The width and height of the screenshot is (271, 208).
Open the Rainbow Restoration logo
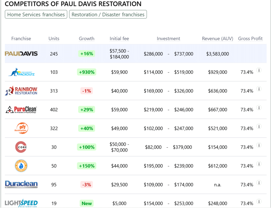pyautogui.click(x=21, y=91)
